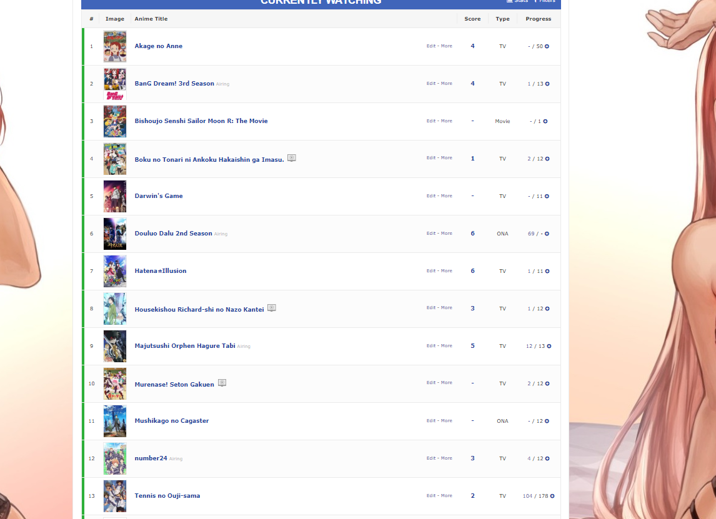Open the Murenase! Seton Gakuen title link
The width and height of the screenshot is (716, 519).
click(x=174, y=384)
